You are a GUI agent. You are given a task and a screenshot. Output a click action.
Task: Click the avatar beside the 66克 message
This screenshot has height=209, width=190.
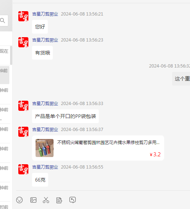tap(23, 169)
